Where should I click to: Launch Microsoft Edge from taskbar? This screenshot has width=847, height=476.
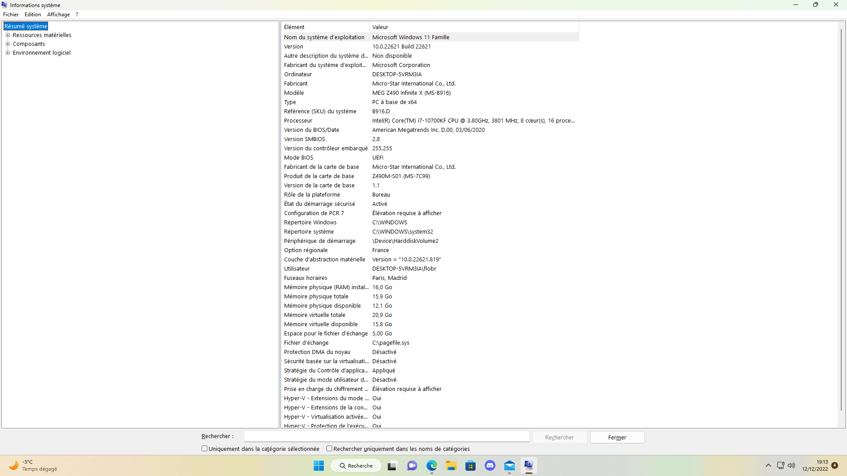coord(431,465)
